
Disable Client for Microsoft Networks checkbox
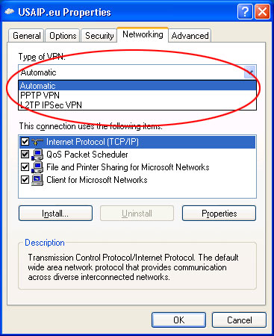pyautogui.click(x=25, y=179)
